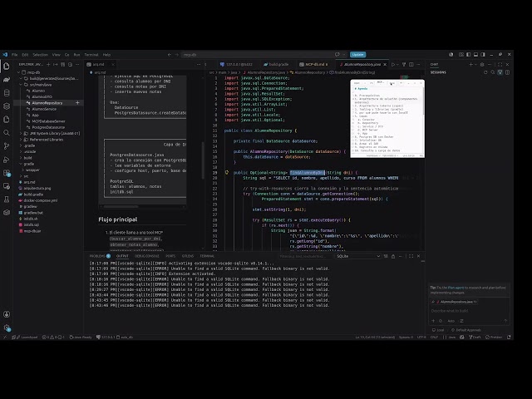Collapse the mcp-db project root
The height and width of the screenshot is (399, 532).
18,72
